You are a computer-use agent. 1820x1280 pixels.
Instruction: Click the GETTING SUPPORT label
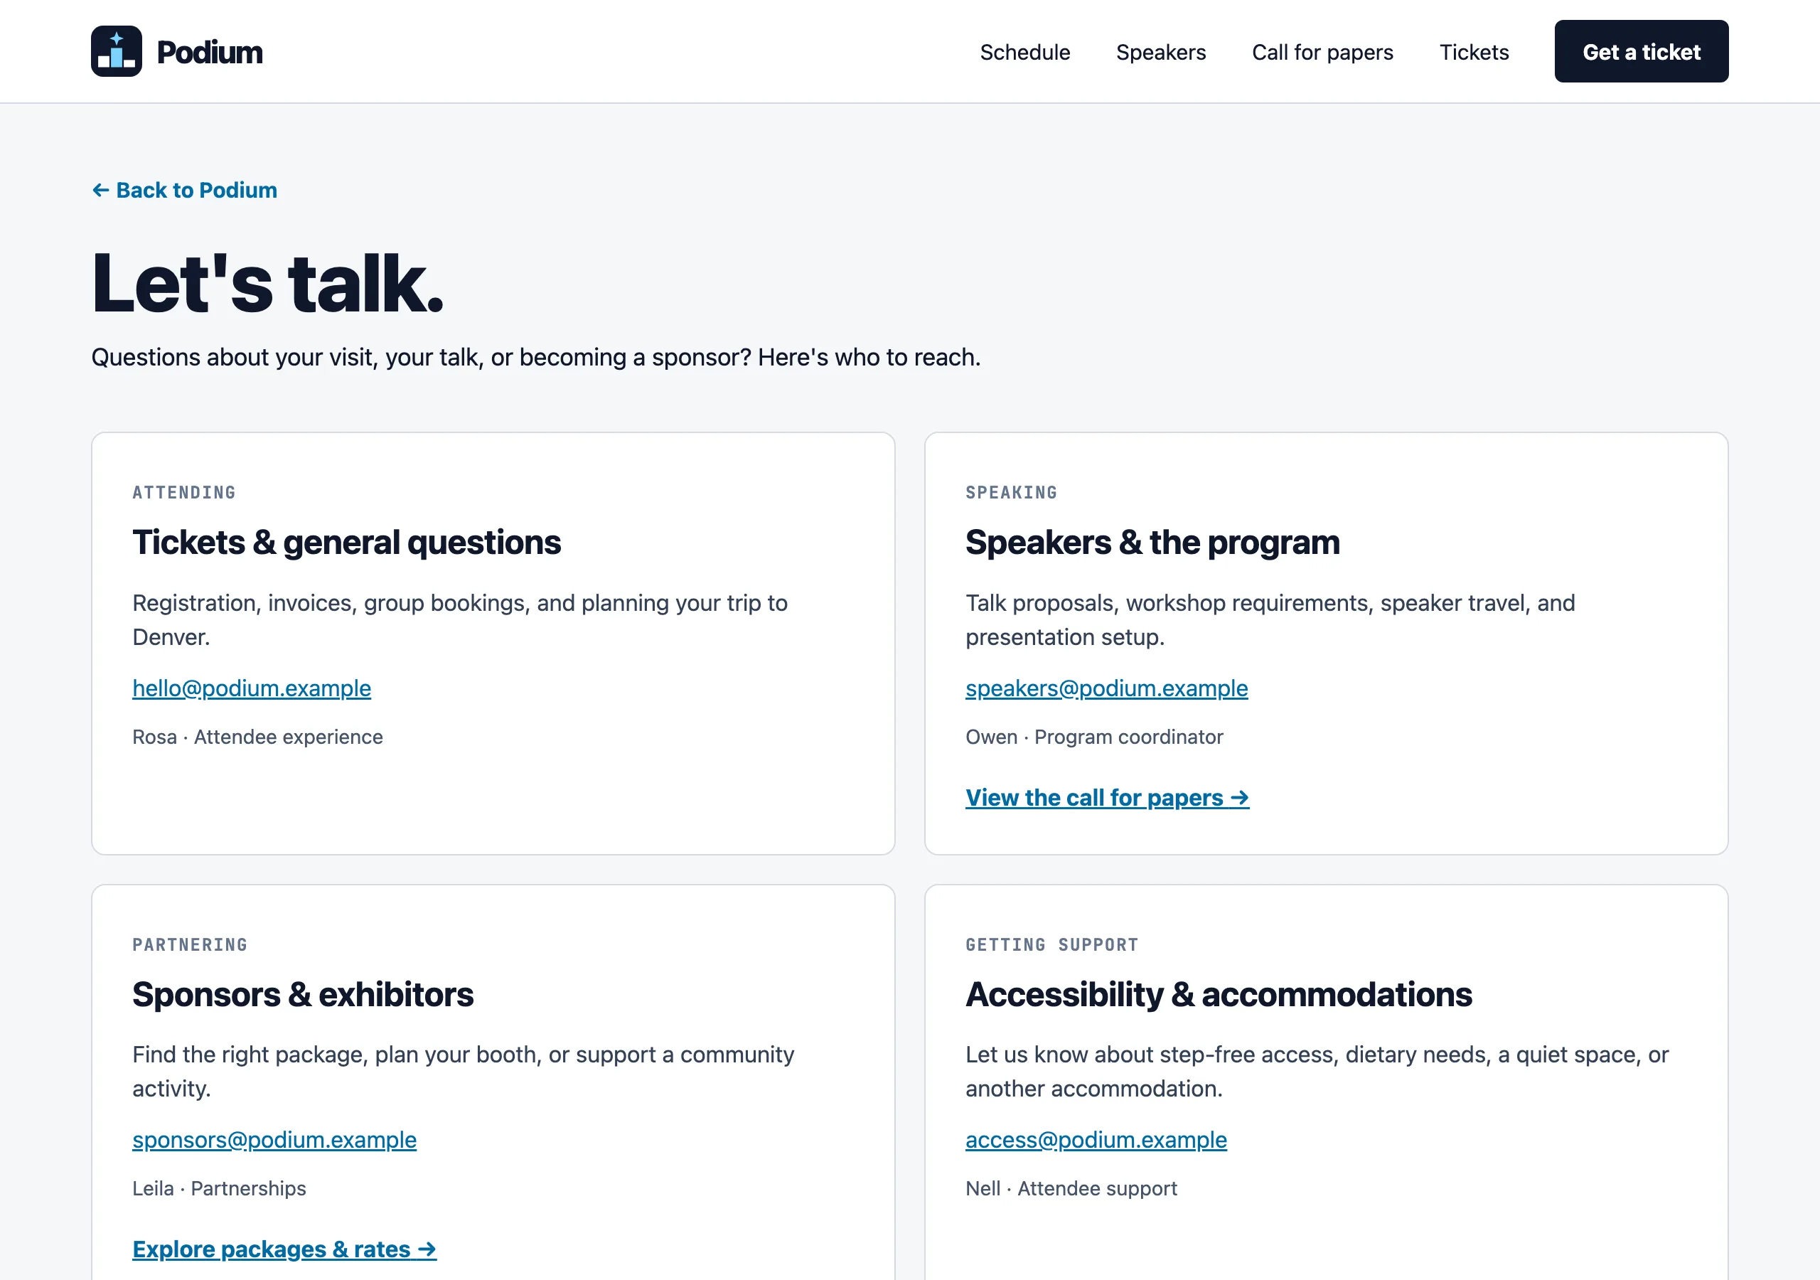1051,944
